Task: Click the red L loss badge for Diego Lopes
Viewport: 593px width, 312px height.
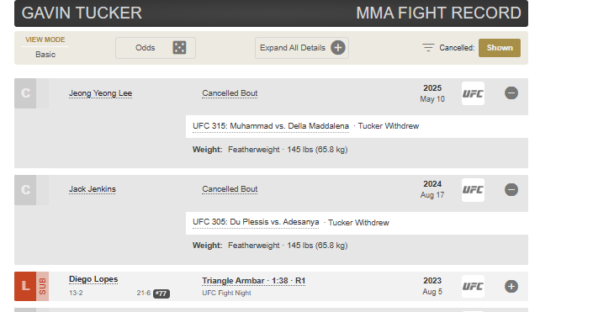Action: click(x=25, y=286)
